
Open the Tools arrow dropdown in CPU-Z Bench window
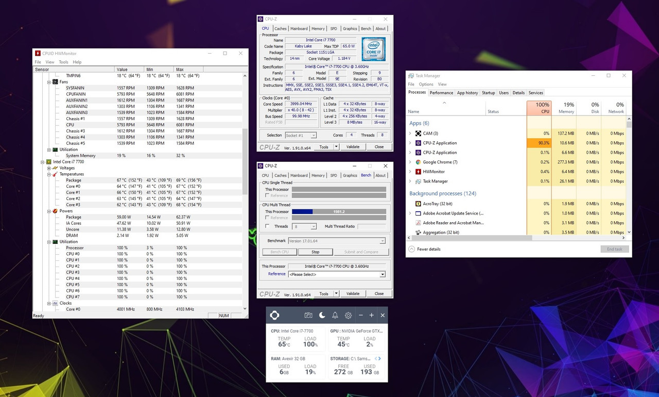coord(336,294)
